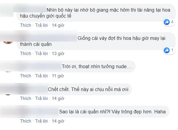Open the 13 giờ timestamp link
Viewport: 178px width, 130px height.
[58, 54]
